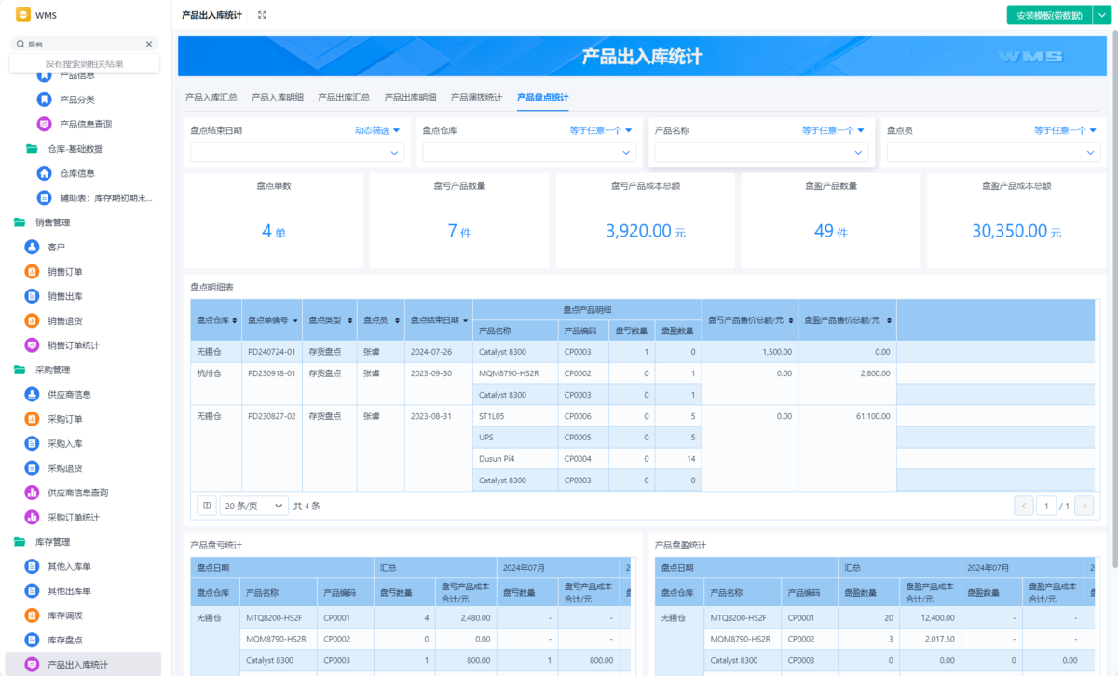This screenshot has width=1118, height=676.
Task: Click the orange icon for 库存调拨
Action: point(32,615)
